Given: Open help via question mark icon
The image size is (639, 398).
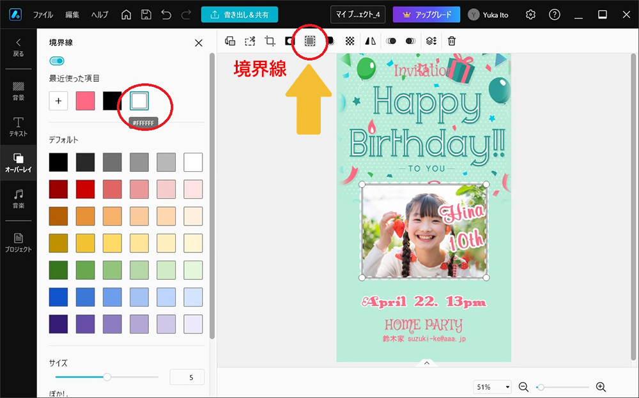Looking at the screenshot, I should click(x=554, y=15).
